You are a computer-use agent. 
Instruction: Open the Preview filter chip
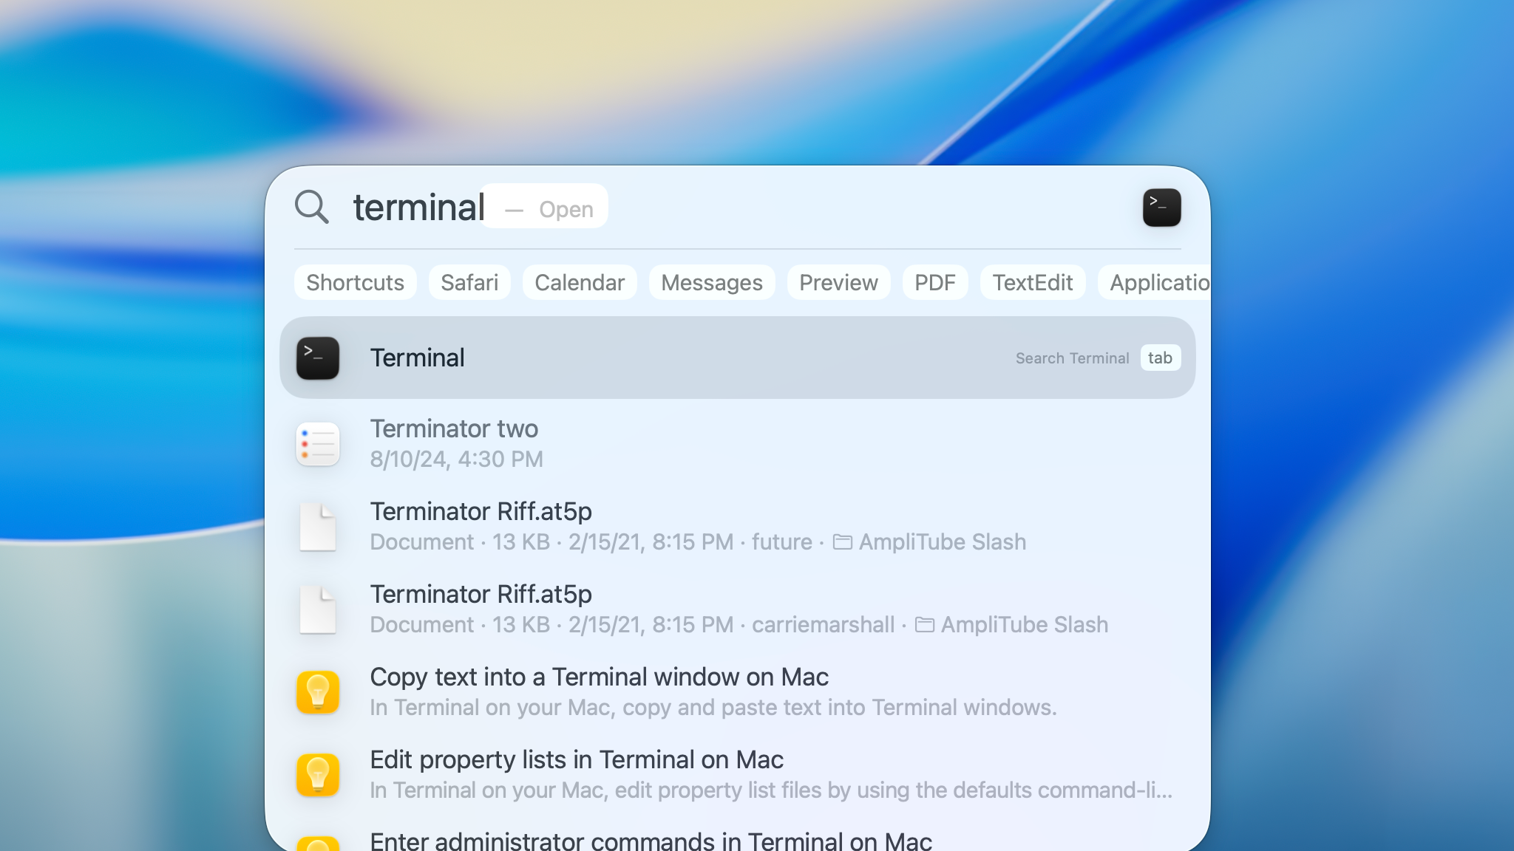pyautogui.click(x=838, y=281)
